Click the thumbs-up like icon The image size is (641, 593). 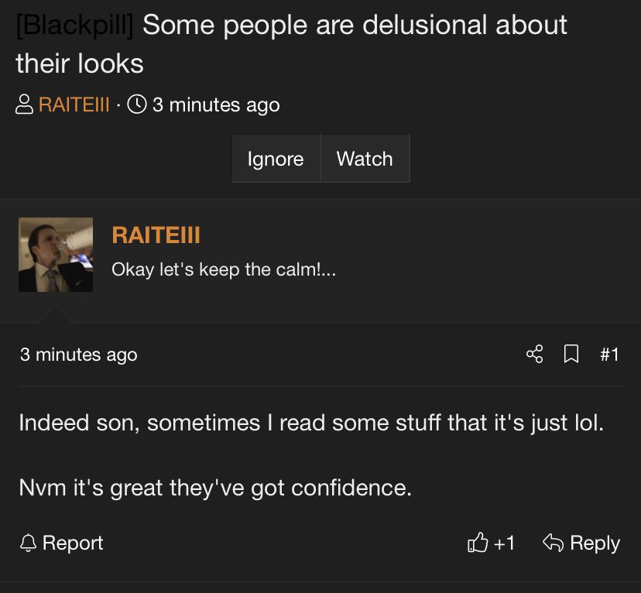point(477,543)
